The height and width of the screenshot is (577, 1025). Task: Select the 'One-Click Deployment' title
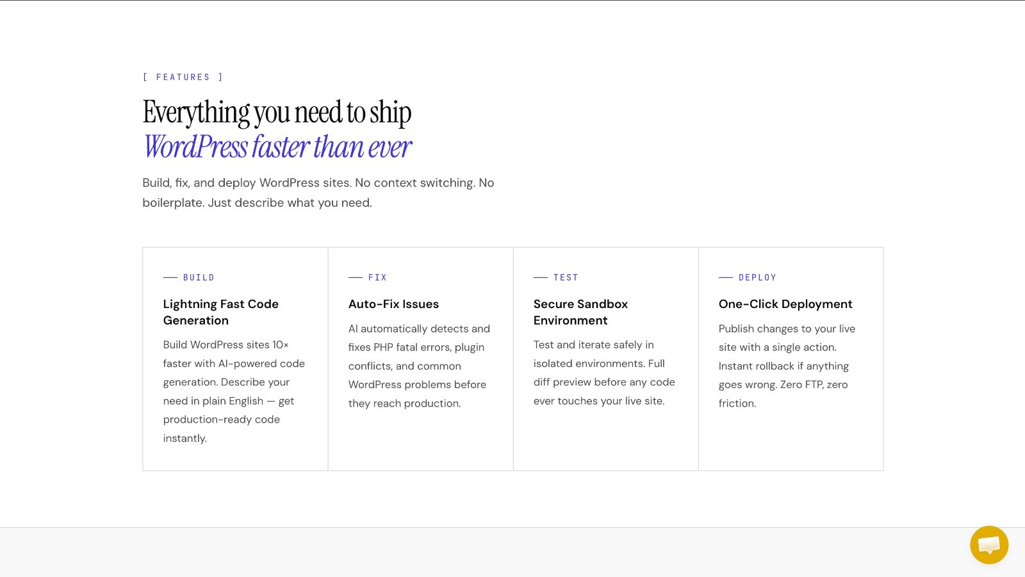[x=785, y=304]
